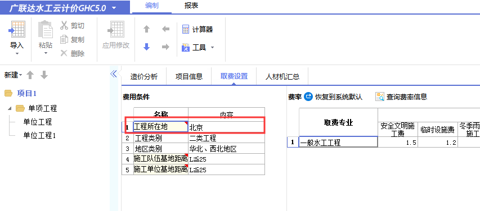Click the 1.5 rate value cell
Viewport: 480px width, 211px height.
point(398,143)
